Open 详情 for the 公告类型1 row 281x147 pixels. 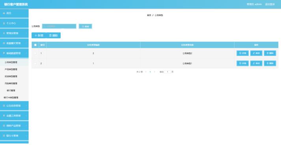(243, 63)
